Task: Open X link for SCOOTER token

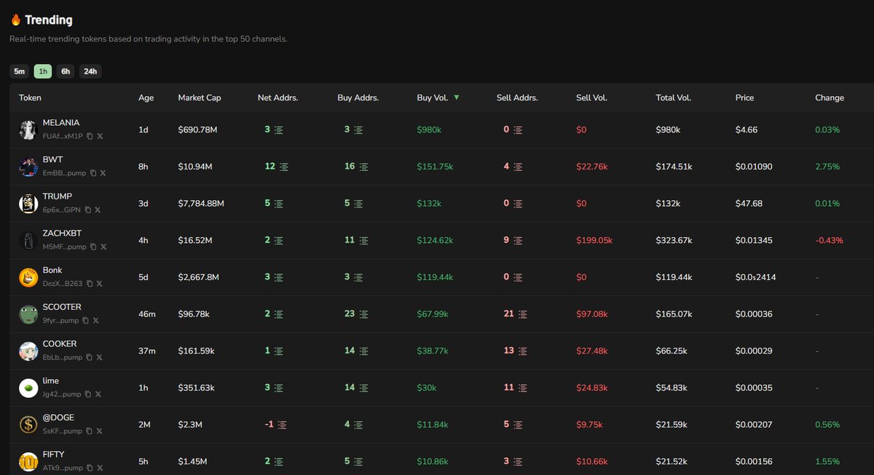Action: point(96,320)
